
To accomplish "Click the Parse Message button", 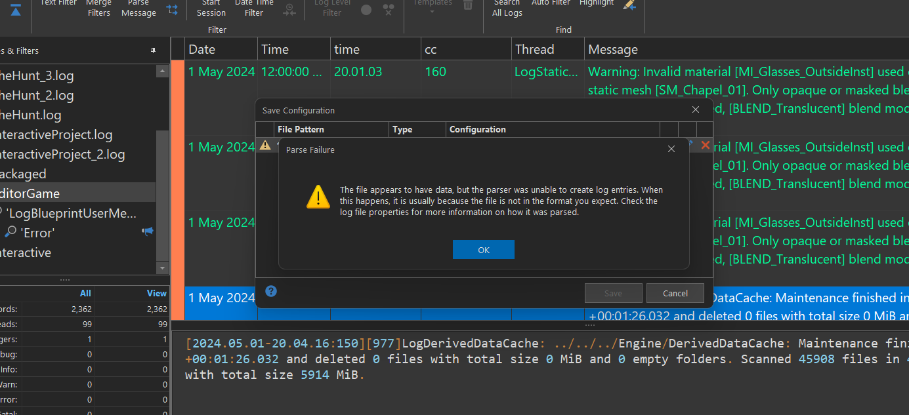I will point(138,7).
